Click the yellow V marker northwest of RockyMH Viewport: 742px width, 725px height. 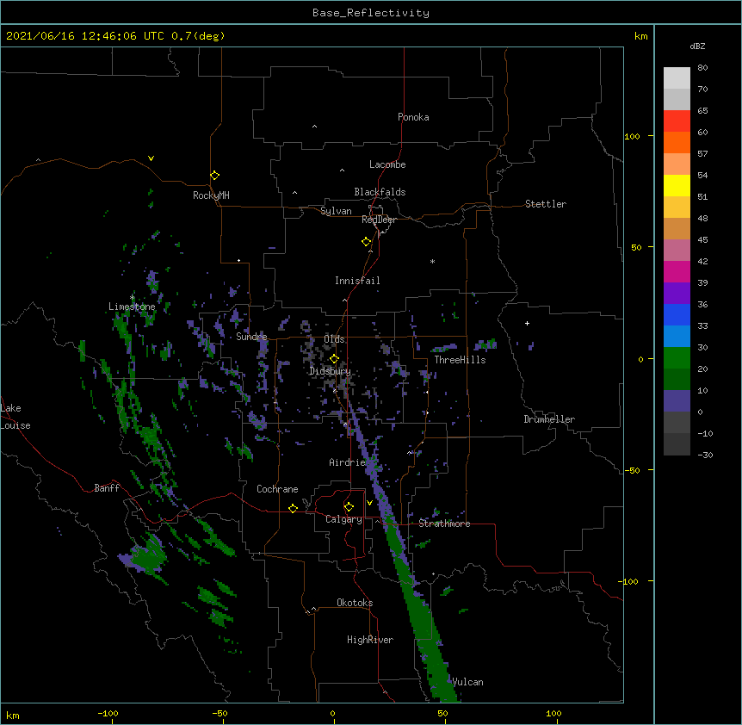pos(151,158)
